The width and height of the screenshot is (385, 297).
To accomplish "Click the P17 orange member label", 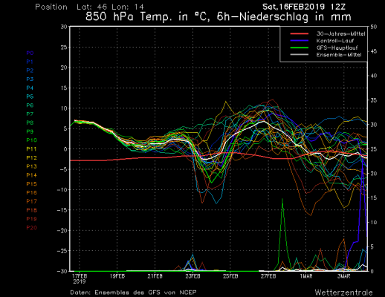I will (x=32, y=201).
